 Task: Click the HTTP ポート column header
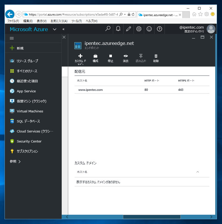coord(152,81)
